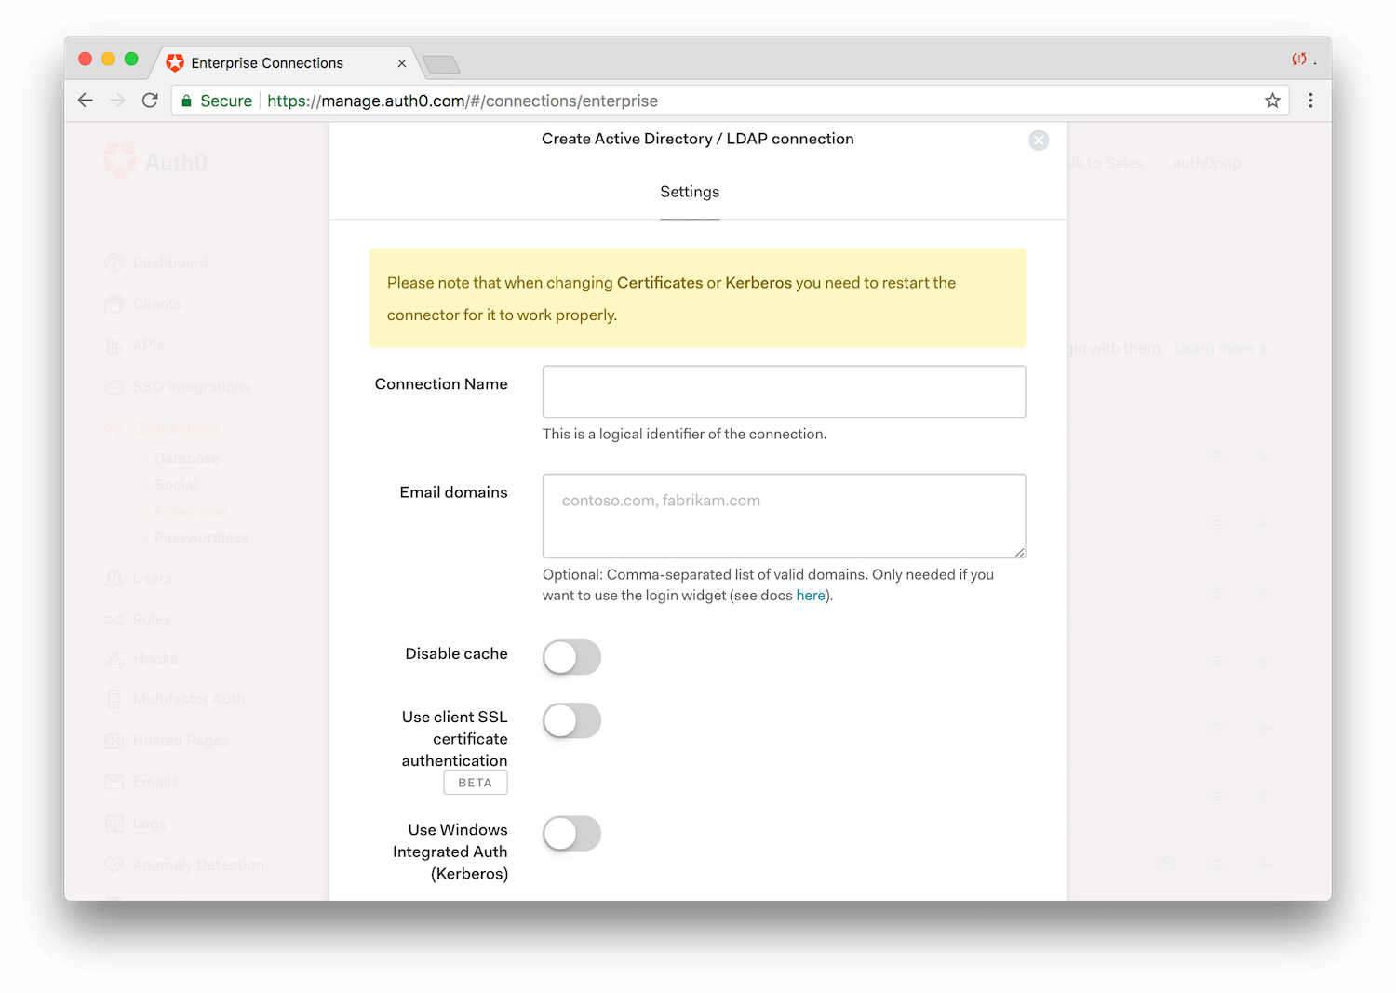Click the green Secure padlock icon
Image resolution: width=1396 pixels, height=993 pixels.
tap(187, 101)
